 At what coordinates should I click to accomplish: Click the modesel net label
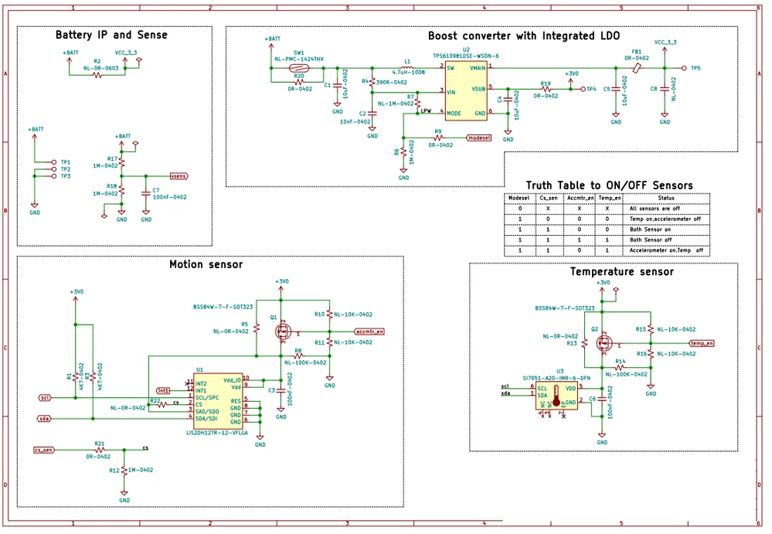478,138
